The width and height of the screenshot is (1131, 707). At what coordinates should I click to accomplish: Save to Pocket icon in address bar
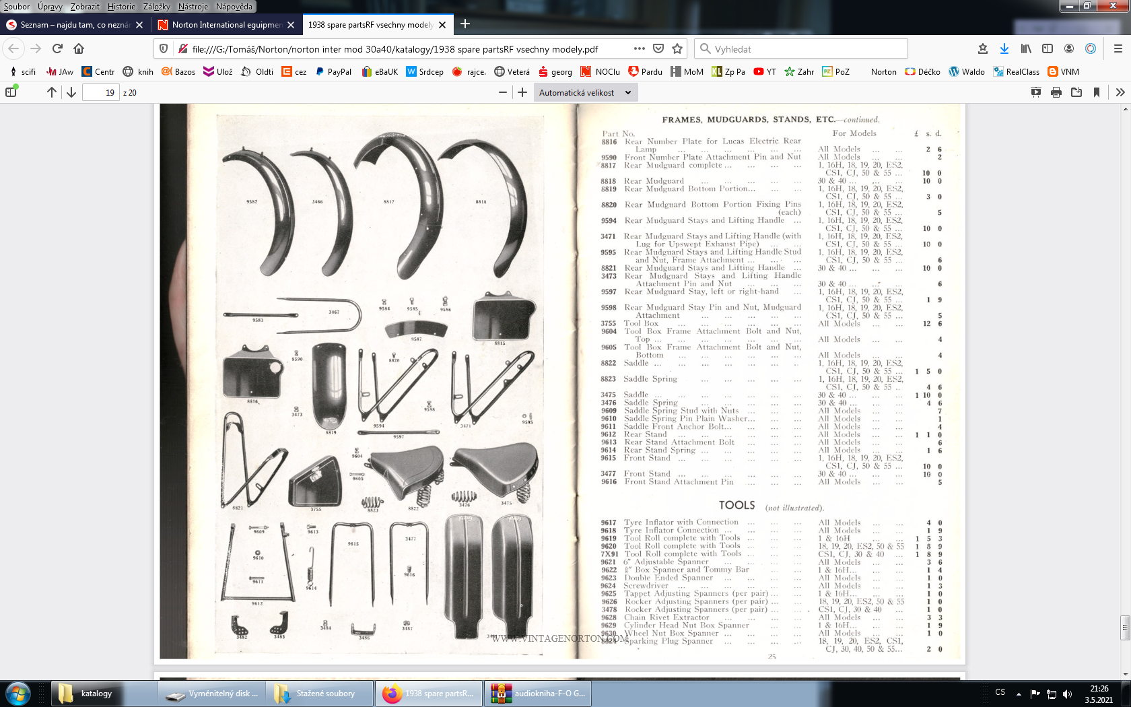tap(658, 48)
